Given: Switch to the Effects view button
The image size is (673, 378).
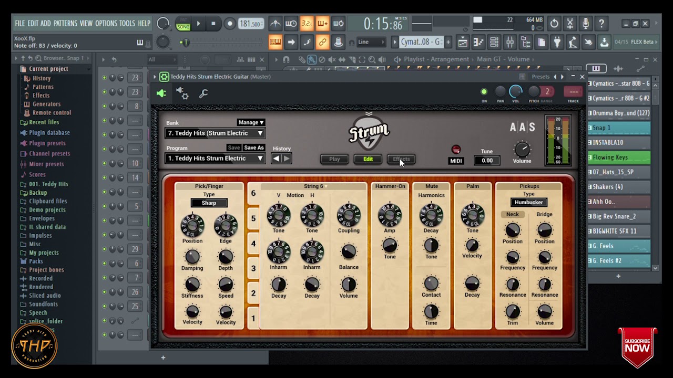Looking at the screenshot, I should click(x=401, y=159).
